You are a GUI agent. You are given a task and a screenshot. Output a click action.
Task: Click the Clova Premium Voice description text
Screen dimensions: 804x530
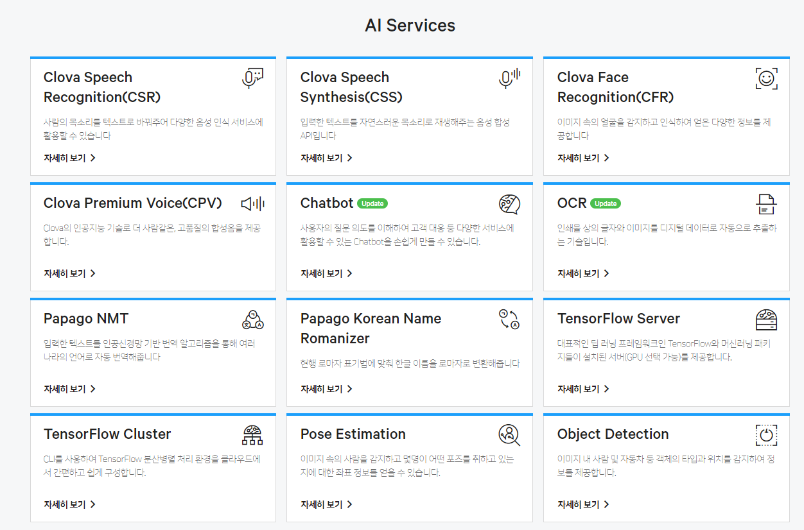coord(152,235)
